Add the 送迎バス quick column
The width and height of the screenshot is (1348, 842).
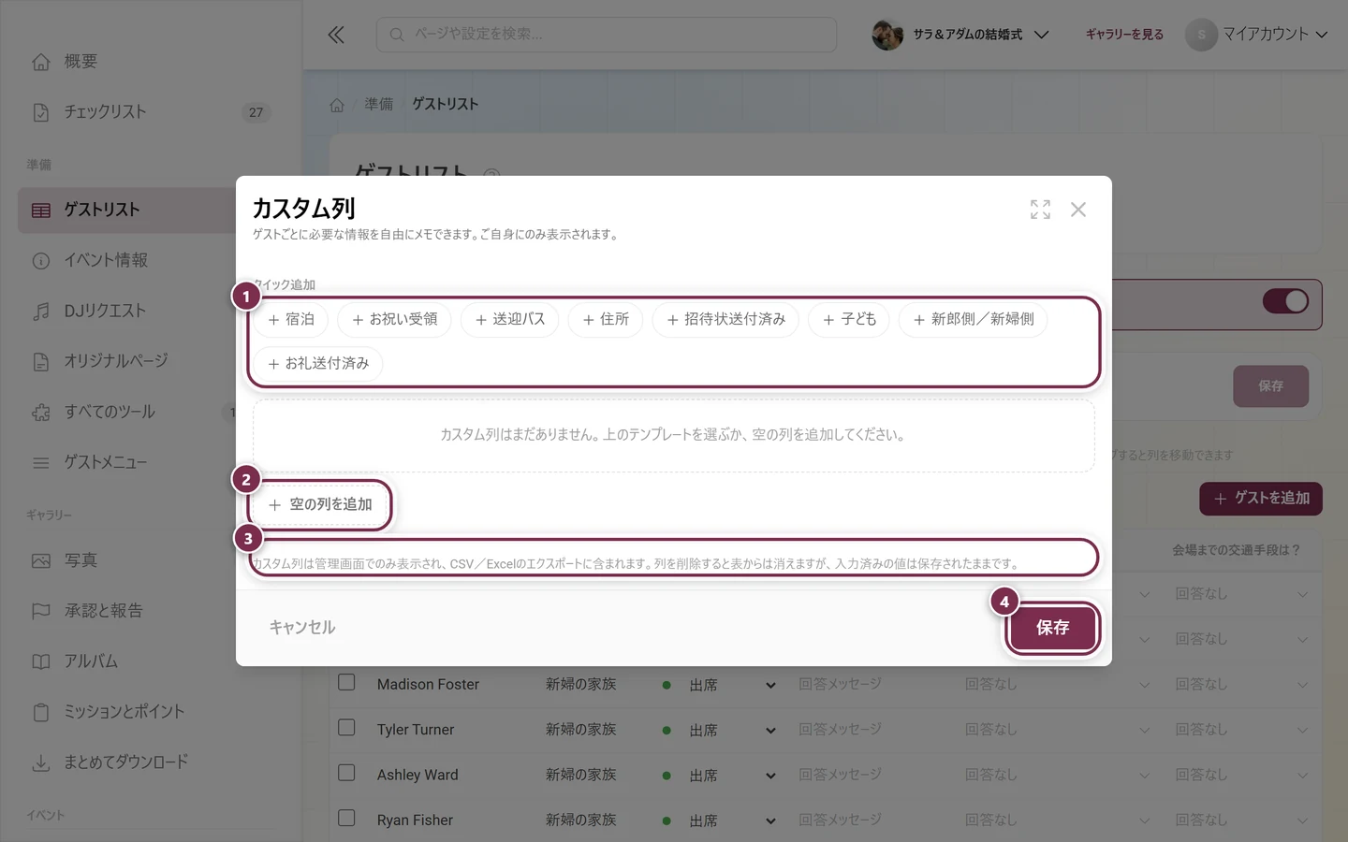click(509, 319)
